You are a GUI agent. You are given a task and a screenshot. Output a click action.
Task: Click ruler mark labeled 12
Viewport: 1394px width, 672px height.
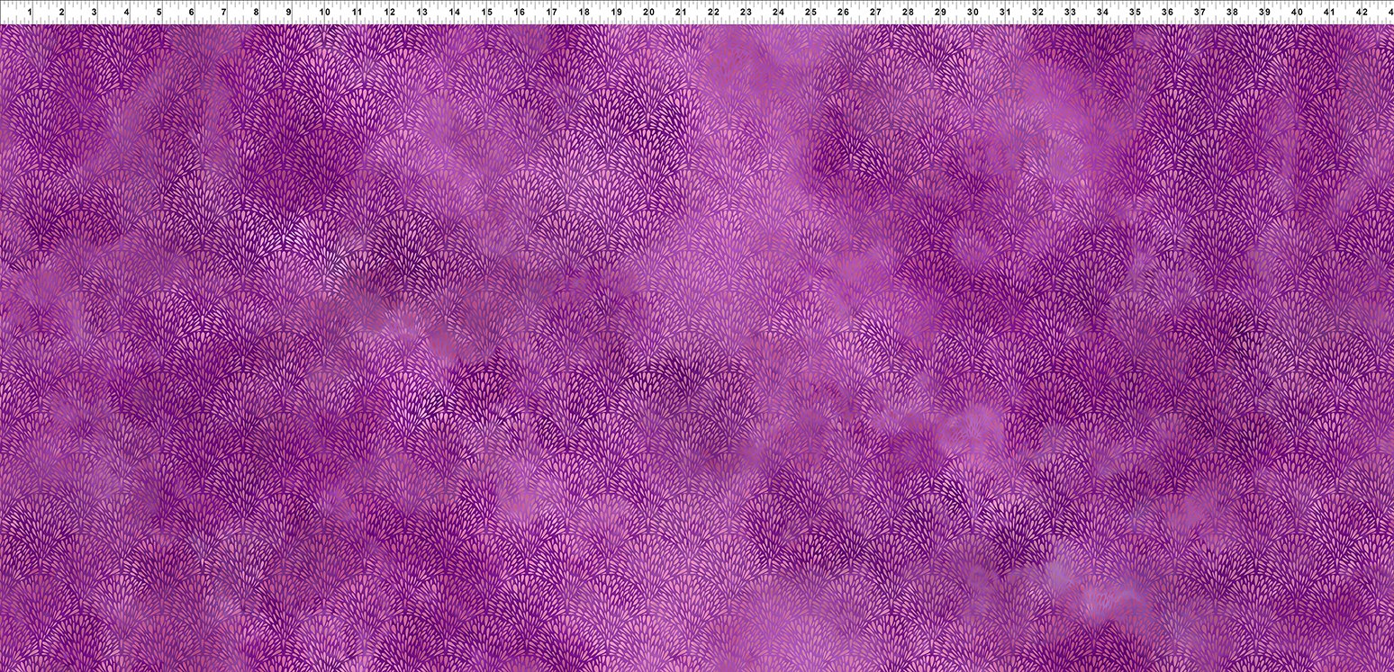pyautogui.click(x=389, y=13)
